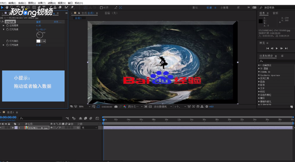295x162 pixels.
Task: Click the composition flowchart icon
Action: (202, 106)
